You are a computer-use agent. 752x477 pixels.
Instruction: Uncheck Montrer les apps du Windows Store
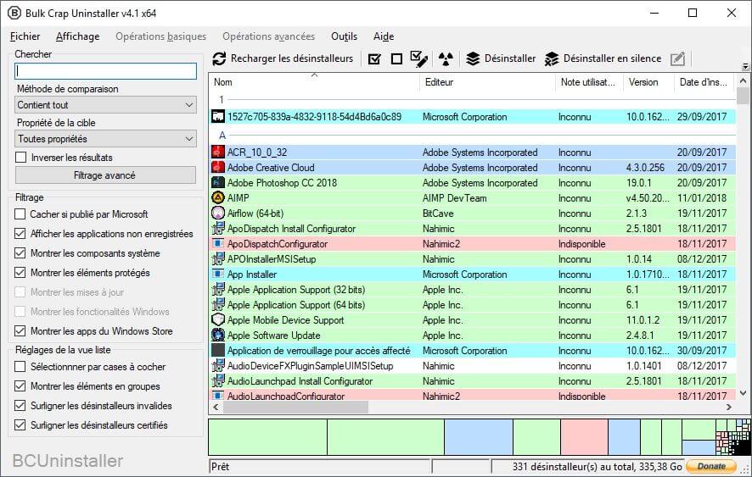20,331
